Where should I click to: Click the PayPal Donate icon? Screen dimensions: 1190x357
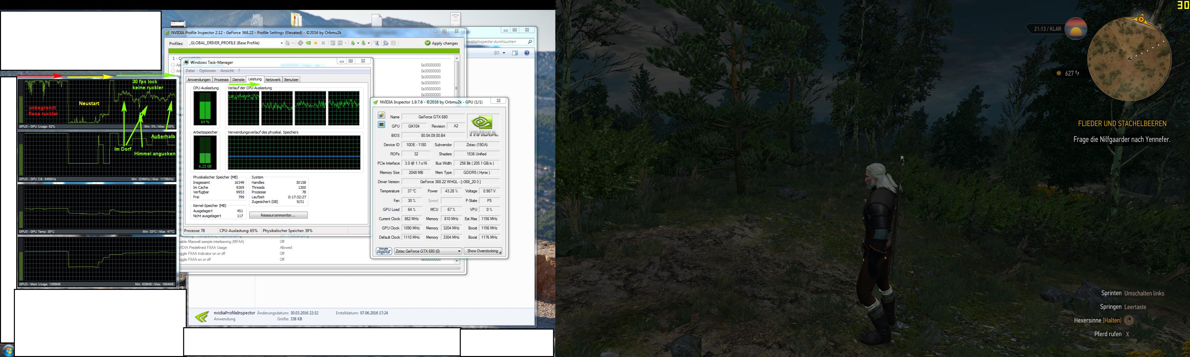(384, 251)
